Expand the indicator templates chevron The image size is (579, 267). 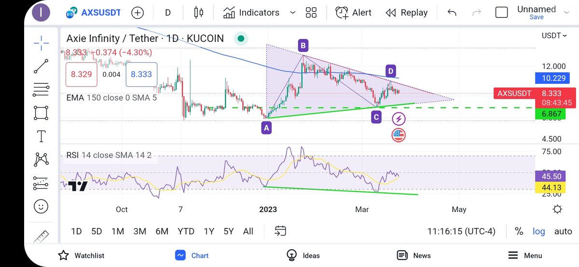[292, 13]
